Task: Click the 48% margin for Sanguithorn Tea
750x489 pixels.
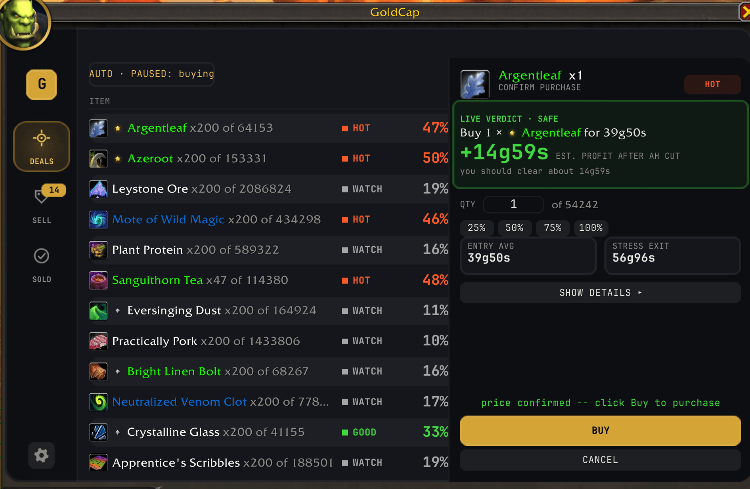Action: coord(435,280)
